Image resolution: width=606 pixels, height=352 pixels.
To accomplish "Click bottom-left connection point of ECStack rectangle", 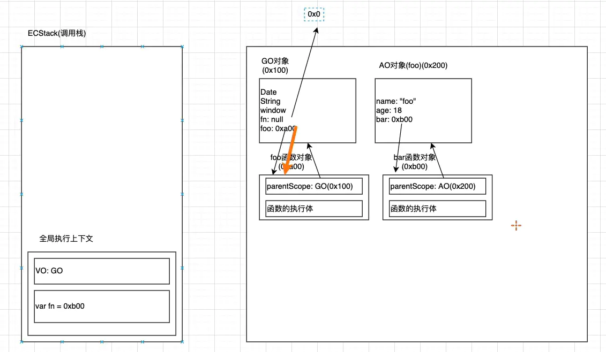I will [x=22, y=341].
